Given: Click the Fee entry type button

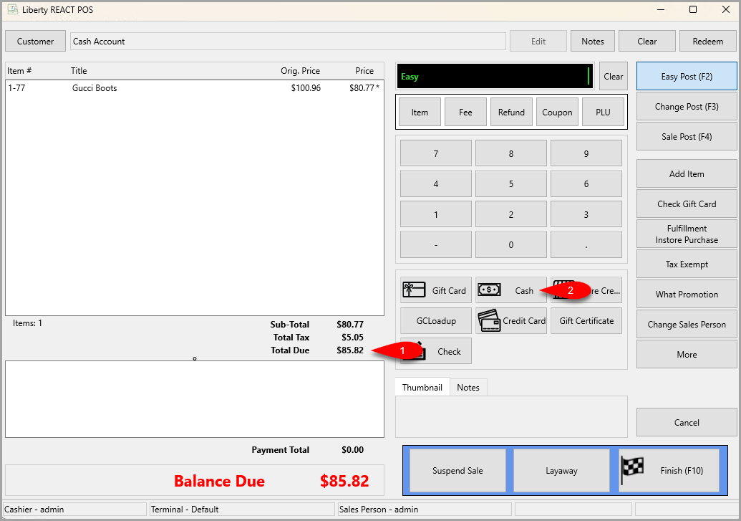Looking at the screenshot, I should [x=465, y=112].
